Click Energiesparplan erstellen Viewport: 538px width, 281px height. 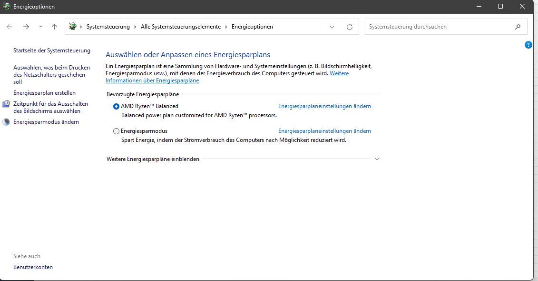pos(44,93)
